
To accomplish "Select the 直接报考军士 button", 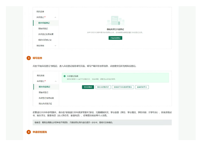I will (x=142, y=87).
